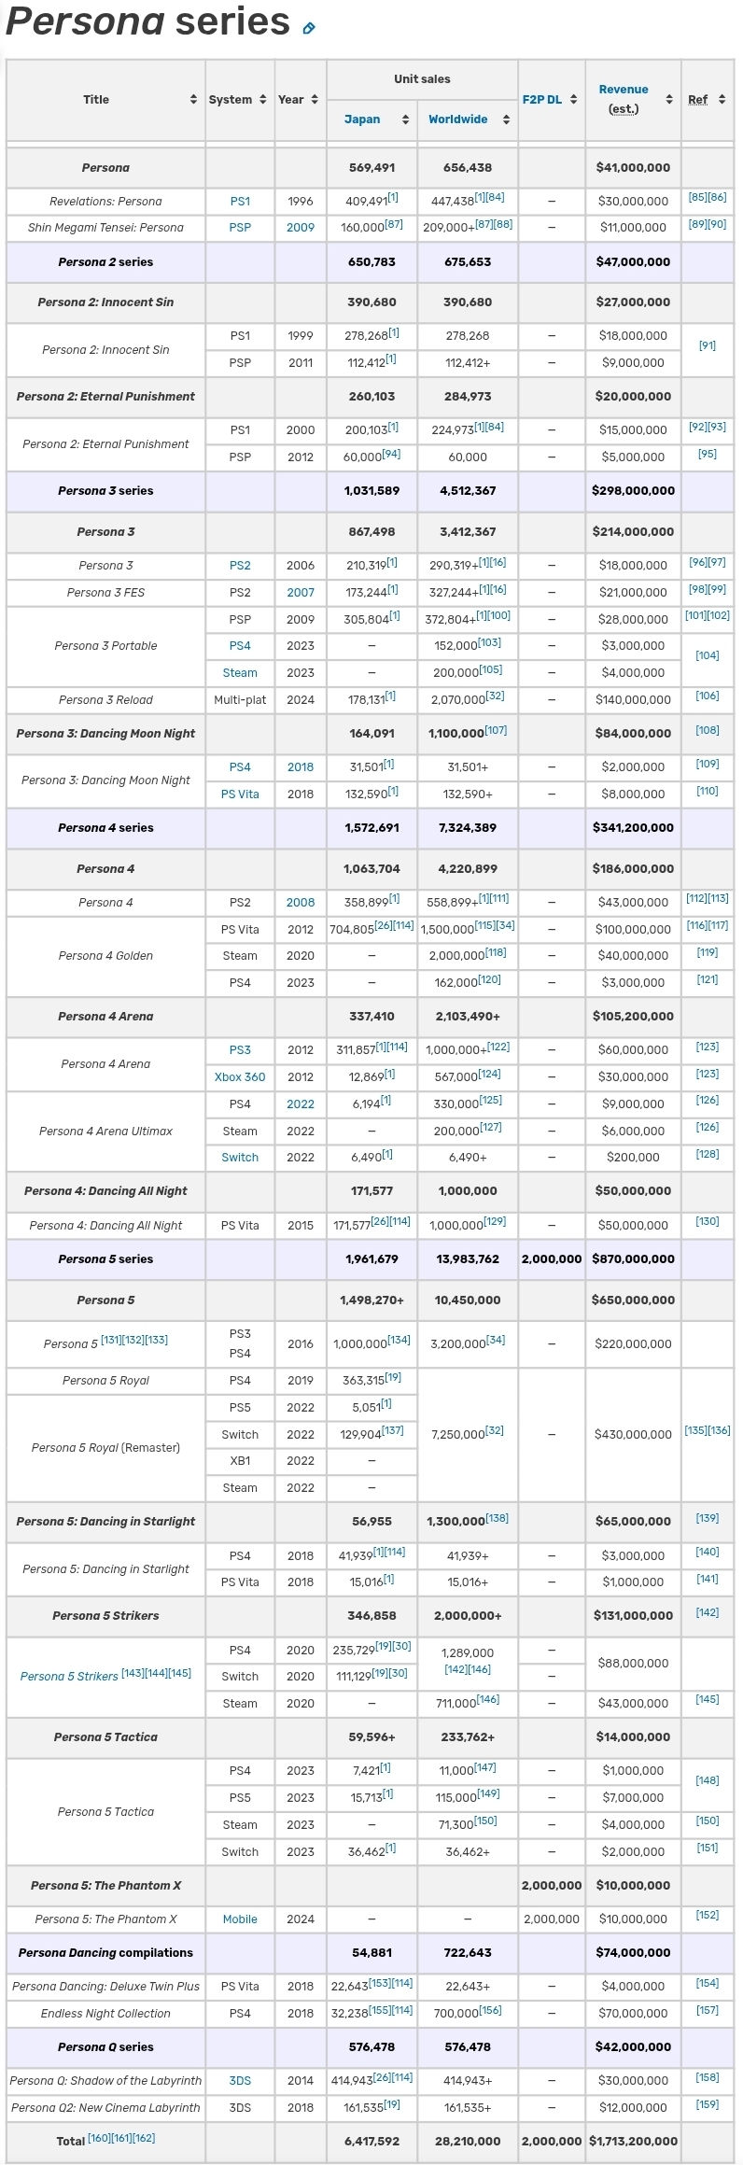The image size is (743, 2165).
Task: Open reference [104] for Persona 3 Portable ports
Action: click(x=708, y=656)
